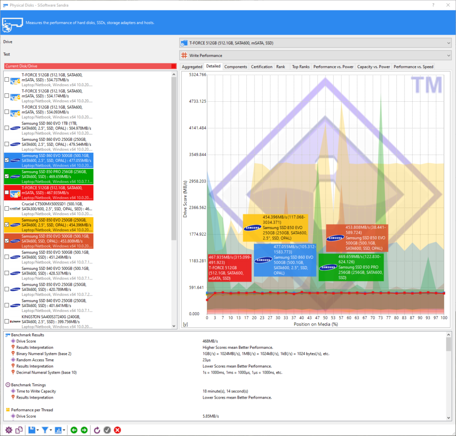The width and height of the screenshot is (456, 436).
Task: Check the red T-FORCE 512GB 467.935MB/s entry
Action: point(7,192)
